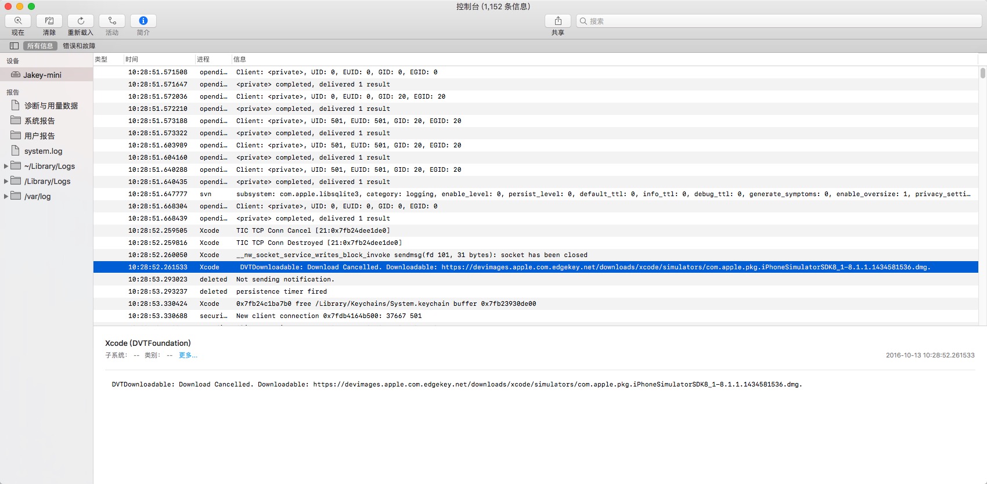The width and height of the screenshot is (987, 484).
Task: Select row at 10:28:51.603989
Action: pos(535,145)
